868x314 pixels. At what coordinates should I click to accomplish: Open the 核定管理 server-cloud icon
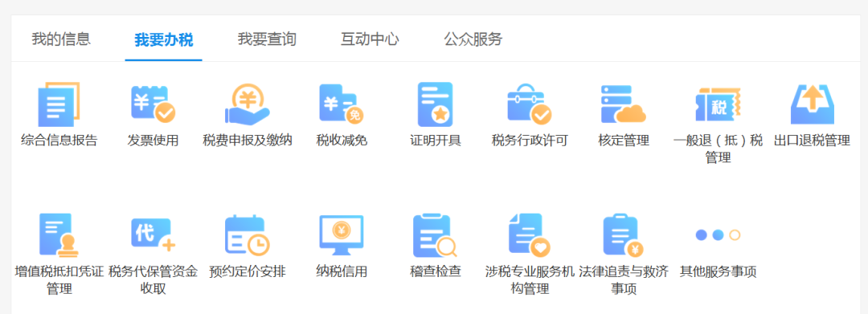[x=624, y=104]
